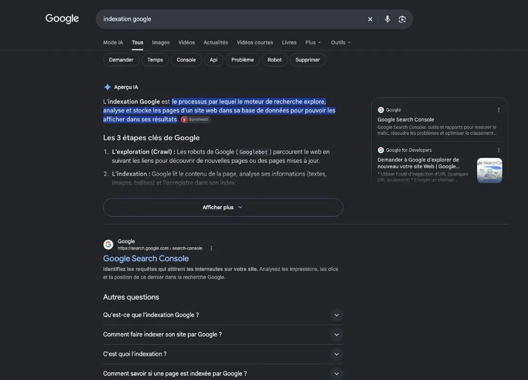Image resolution: width=528 pixels, height=380 pixels.
Task: Click the "Les 3 étapes clés de Google" heading
Action: point(151,138)
